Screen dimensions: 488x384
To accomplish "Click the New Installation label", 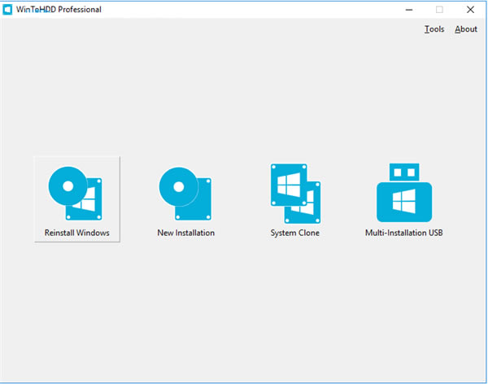I will pos(185,233).
